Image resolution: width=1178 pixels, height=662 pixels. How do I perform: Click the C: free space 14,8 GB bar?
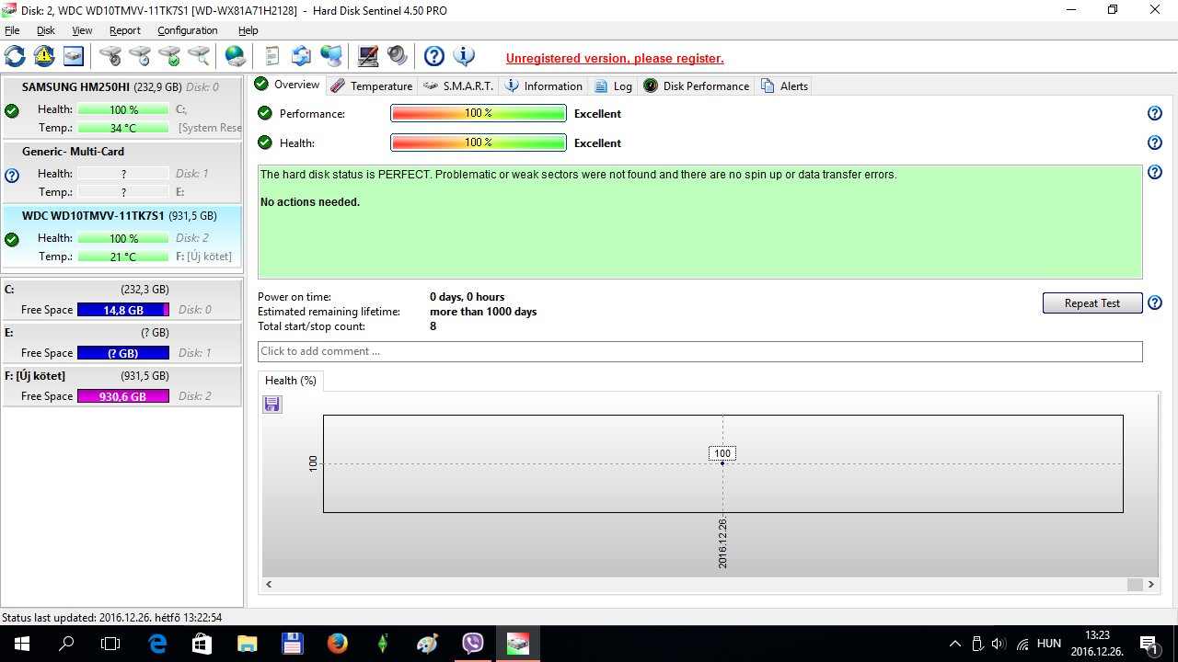[123, 310]
